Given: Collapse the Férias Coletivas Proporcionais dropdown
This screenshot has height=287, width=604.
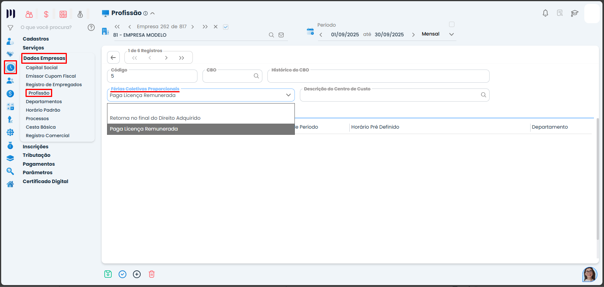Looking at the screenshot, I should (288, 95).
